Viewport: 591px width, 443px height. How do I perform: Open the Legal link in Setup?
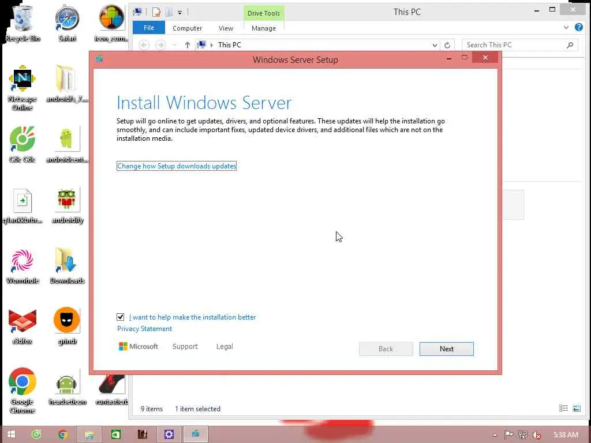point(225,346)
